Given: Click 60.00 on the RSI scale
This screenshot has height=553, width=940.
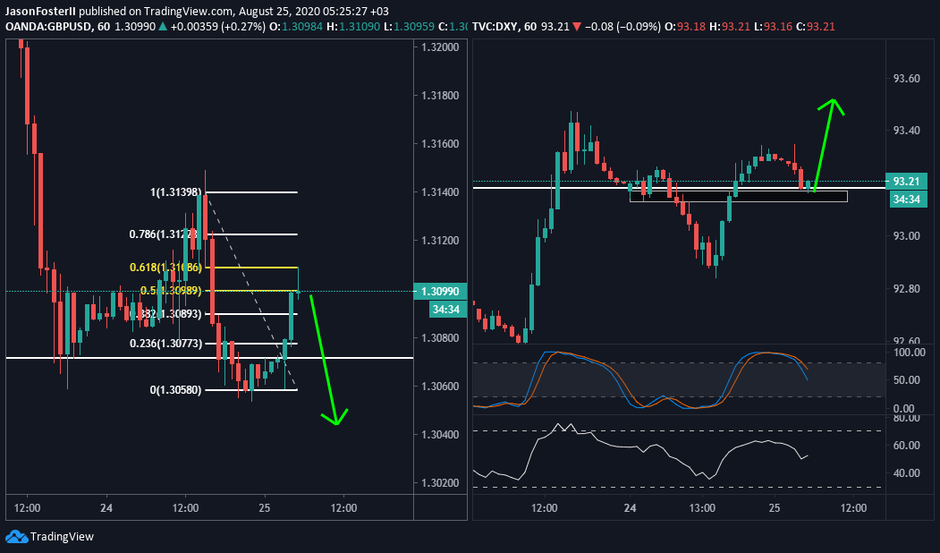Looking at the screenshot, I should pos(906,445).
